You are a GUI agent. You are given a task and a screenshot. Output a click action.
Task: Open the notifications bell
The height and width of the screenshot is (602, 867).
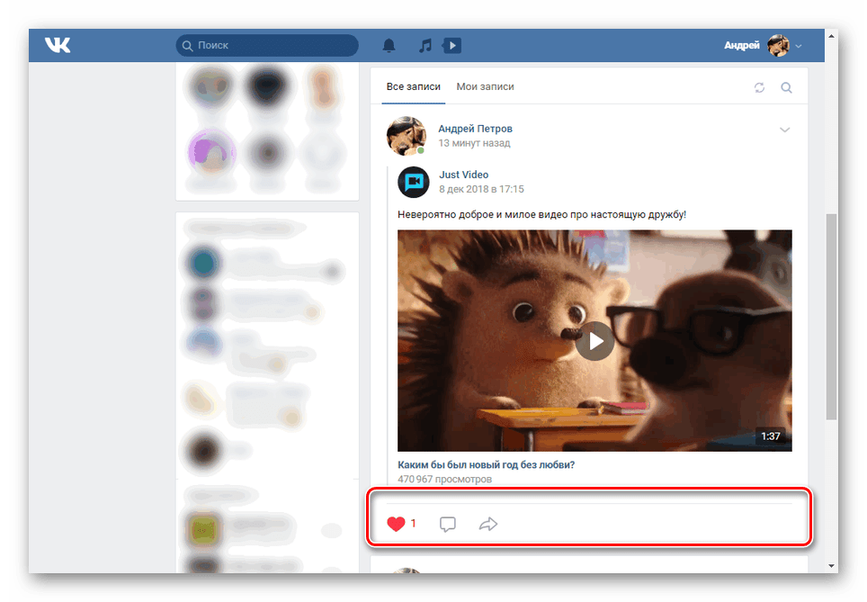click(x=389, y=45)
